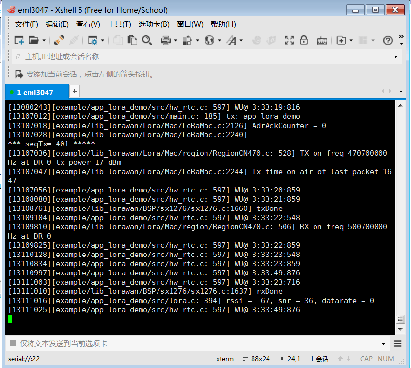Click '1 会话' session count in status bar
Screen dimensions: 411x368
[319, 359]
